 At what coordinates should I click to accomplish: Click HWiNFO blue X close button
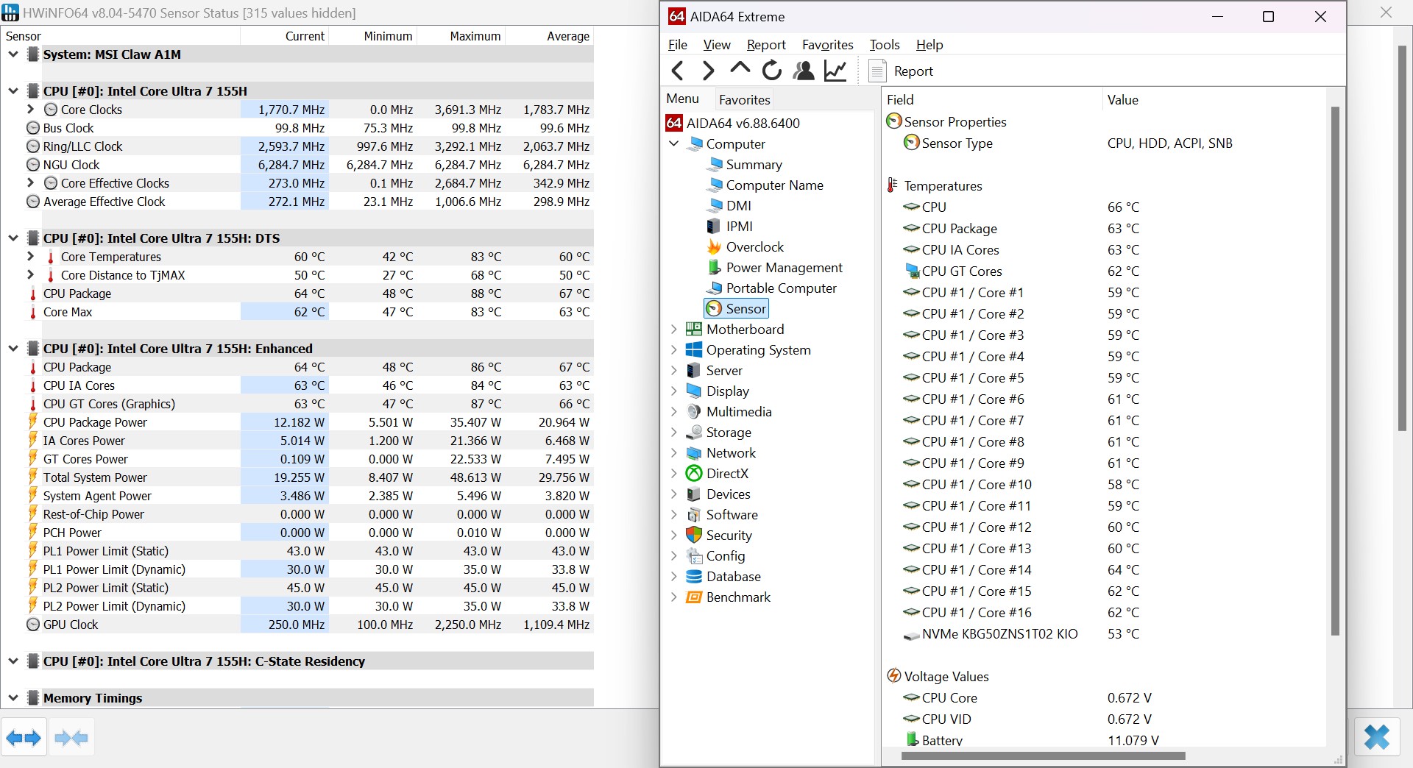(1377, 736)
